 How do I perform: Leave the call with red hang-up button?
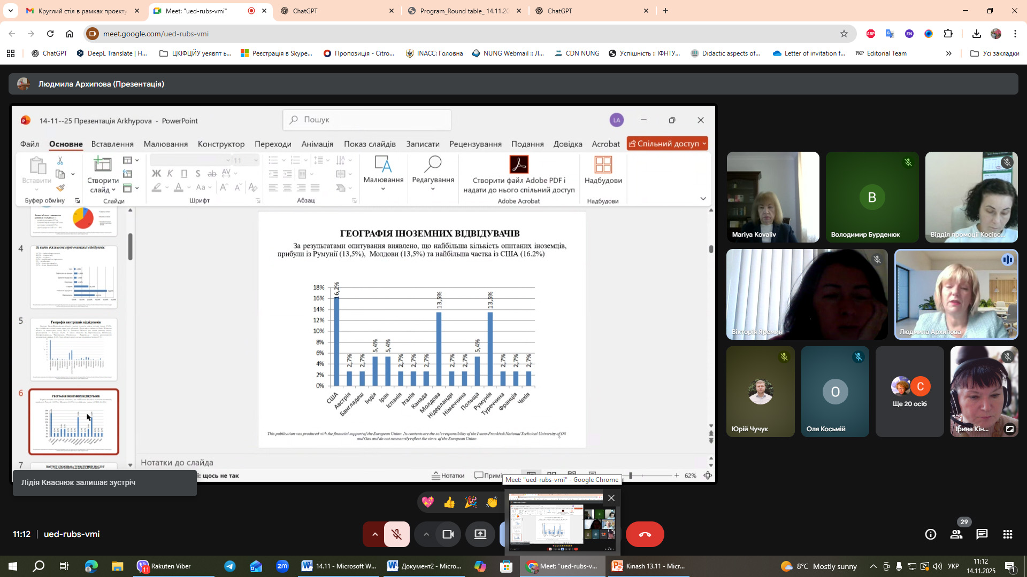645,534
